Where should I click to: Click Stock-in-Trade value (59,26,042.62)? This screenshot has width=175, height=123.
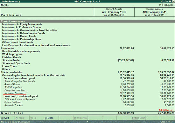click(126, 60)
